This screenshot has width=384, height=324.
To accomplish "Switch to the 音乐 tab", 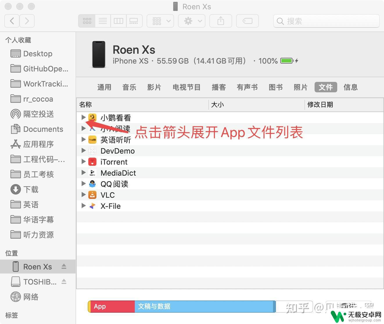I will click(x=129, y=87).
